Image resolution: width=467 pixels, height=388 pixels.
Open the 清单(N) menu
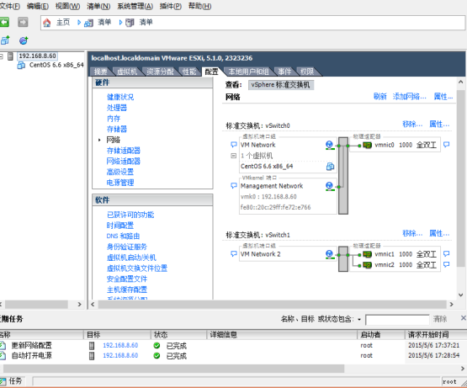pos(98,6)
